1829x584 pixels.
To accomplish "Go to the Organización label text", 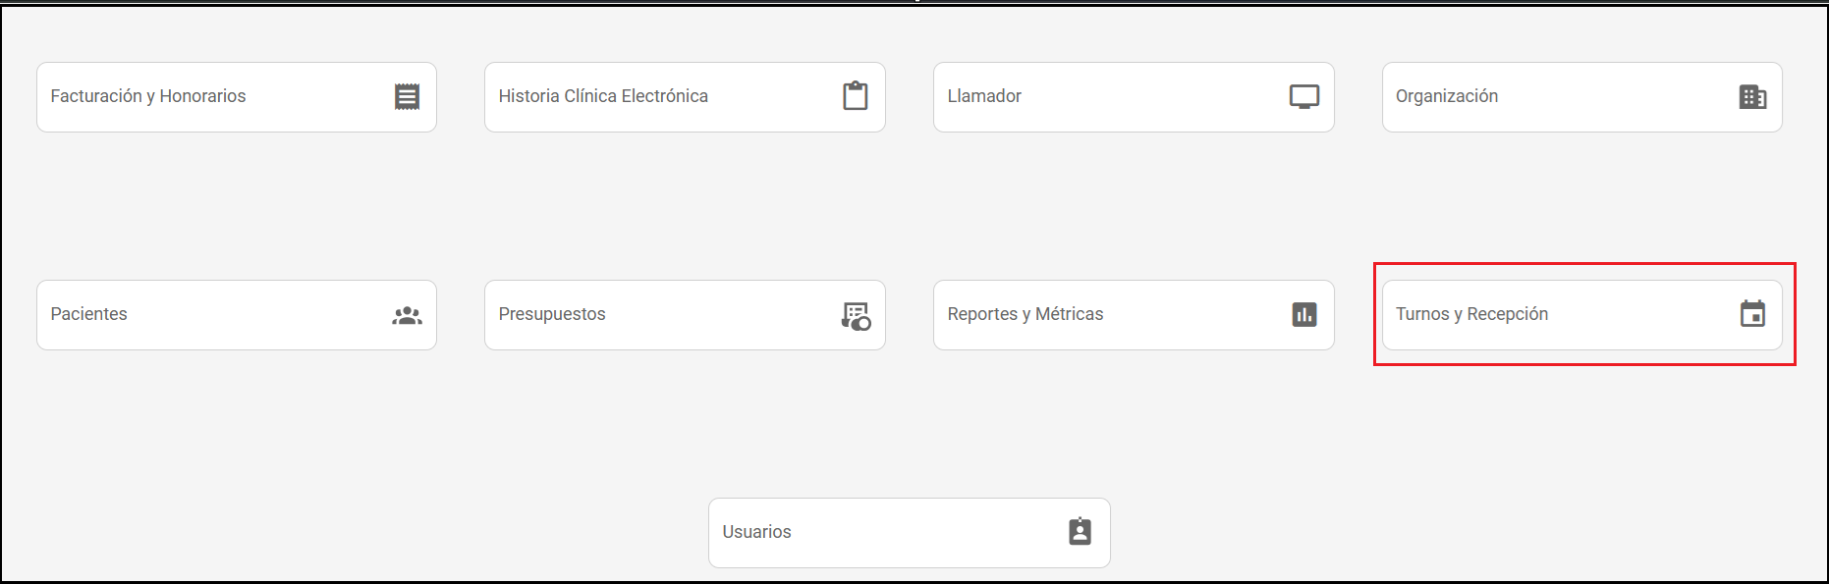I will coord(1447,96).
